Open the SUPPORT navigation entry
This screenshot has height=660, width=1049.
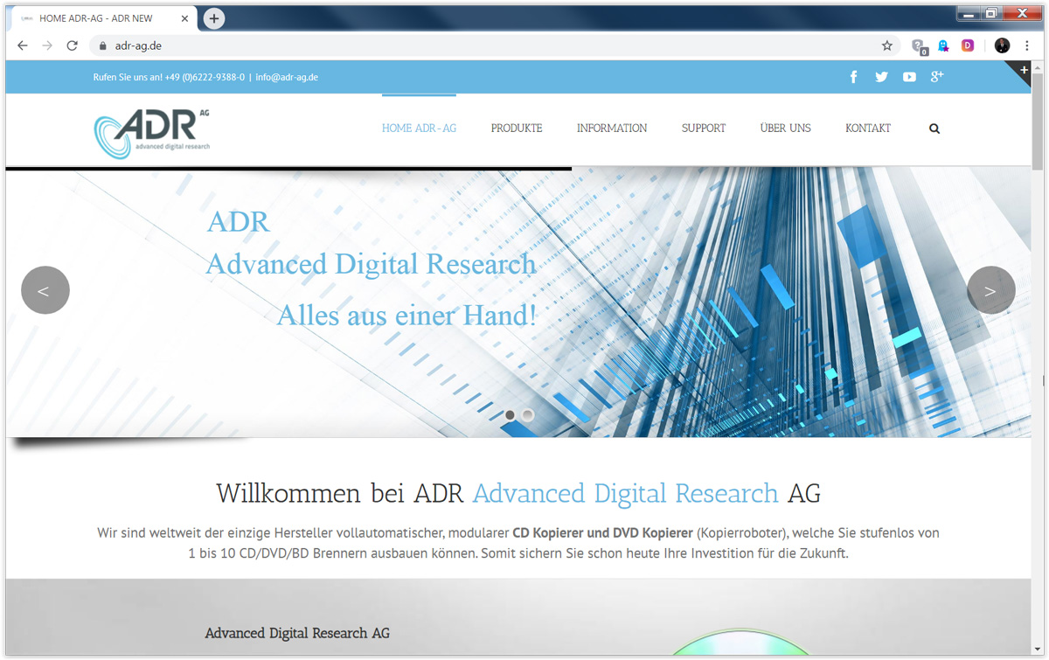pyautogui.click(x=703, y=128)
